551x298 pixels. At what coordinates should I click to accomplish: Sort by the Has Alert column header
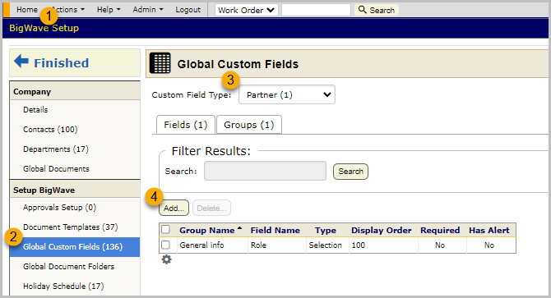[x=489, y=231]
